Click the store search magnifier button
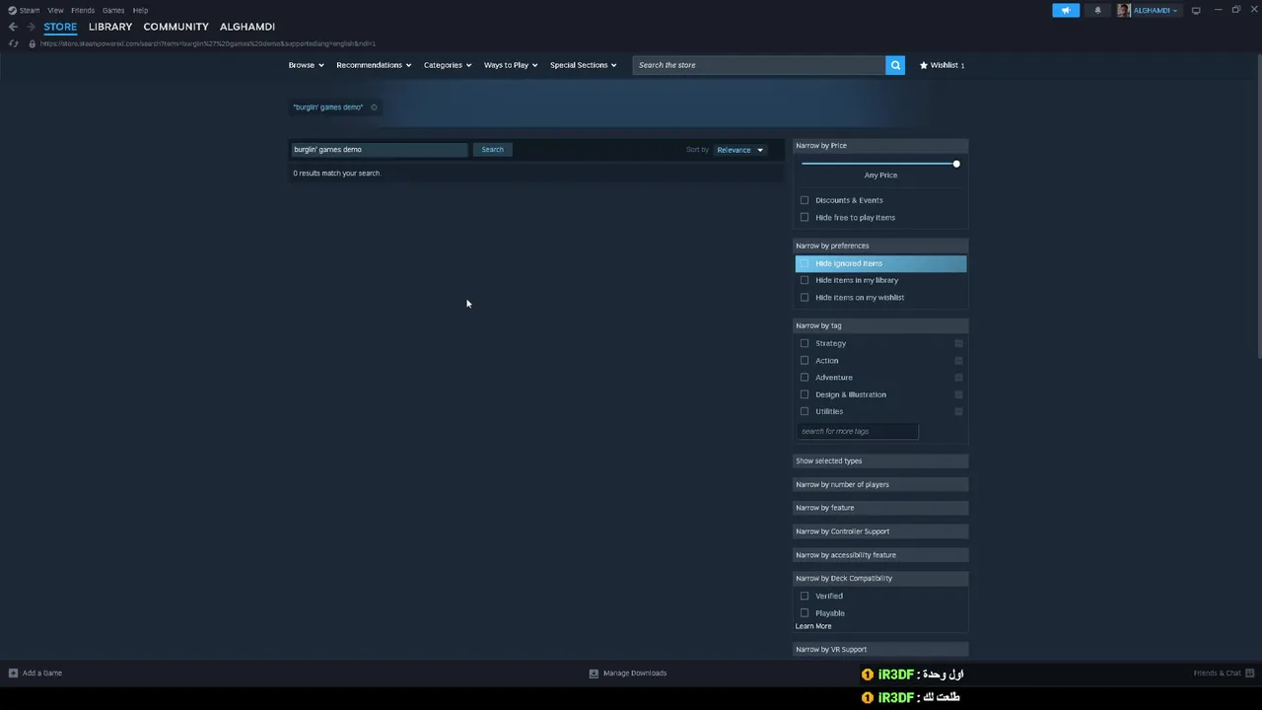The image size is (1262, 710). (895, 65)
